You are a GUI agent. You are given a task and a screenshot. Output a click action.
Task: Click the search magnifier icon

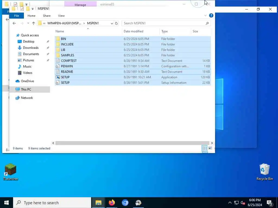[207, 23]
